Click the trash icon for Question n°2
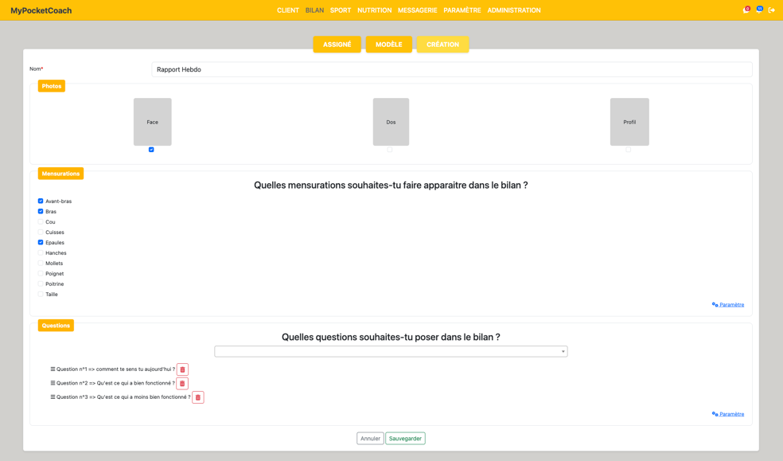Viewport: 783px width, 461px height. pos(182,384)
